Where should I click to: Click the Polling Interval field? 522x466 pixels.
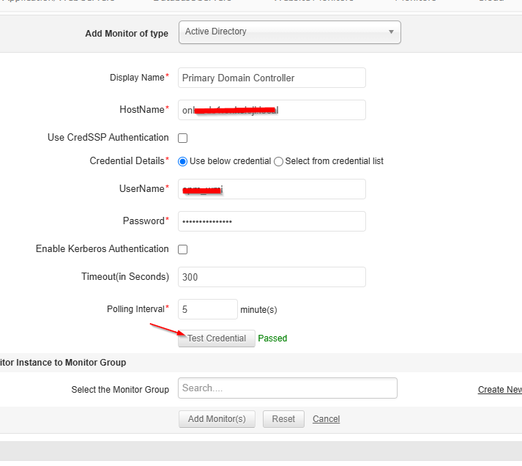click(208, 309)
